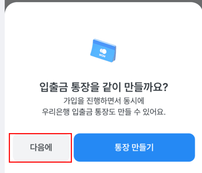
Task: Tap the word '입출금' in the bold headline
Action: (x=54, y=87)
